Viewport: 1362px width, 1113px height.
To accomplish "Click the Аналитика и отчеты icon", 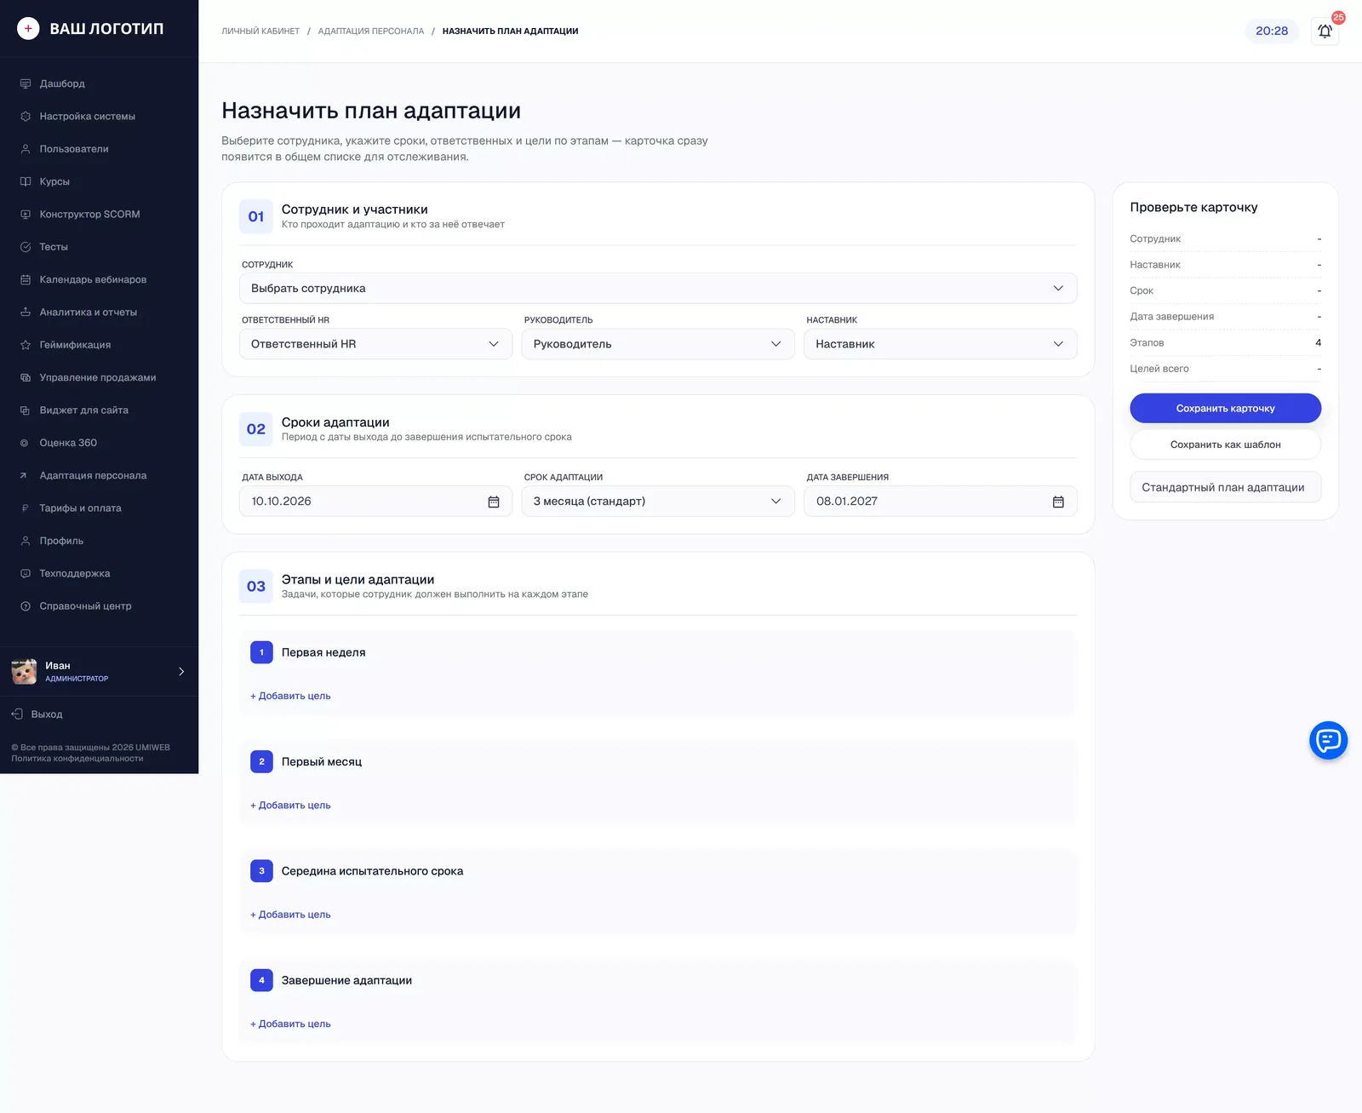I will tap(26, 313).
